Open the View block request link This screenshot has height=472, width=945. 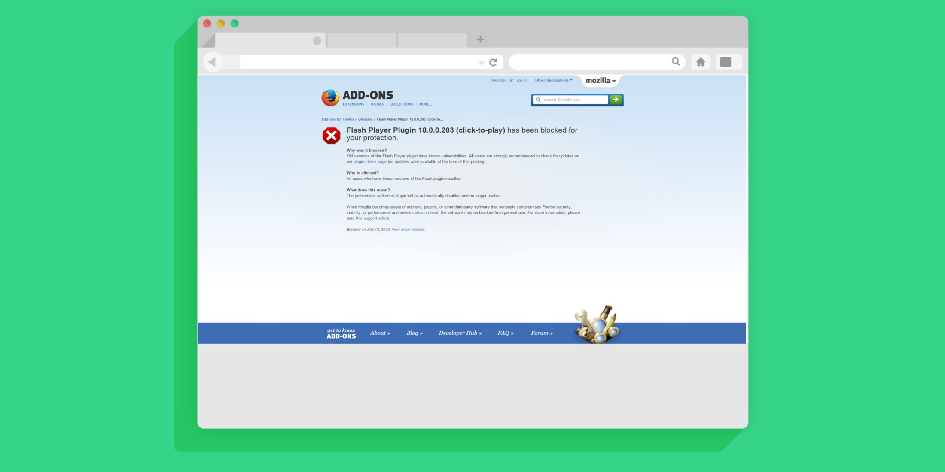point(408,230)
